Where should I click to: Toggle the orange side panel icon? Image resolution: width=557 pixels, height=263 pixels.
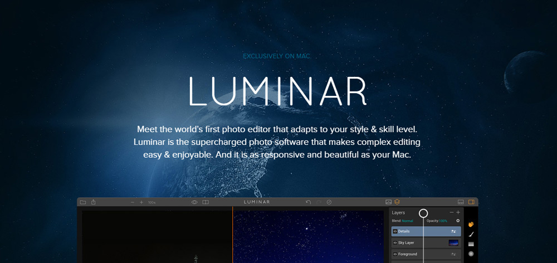[471, 202]
